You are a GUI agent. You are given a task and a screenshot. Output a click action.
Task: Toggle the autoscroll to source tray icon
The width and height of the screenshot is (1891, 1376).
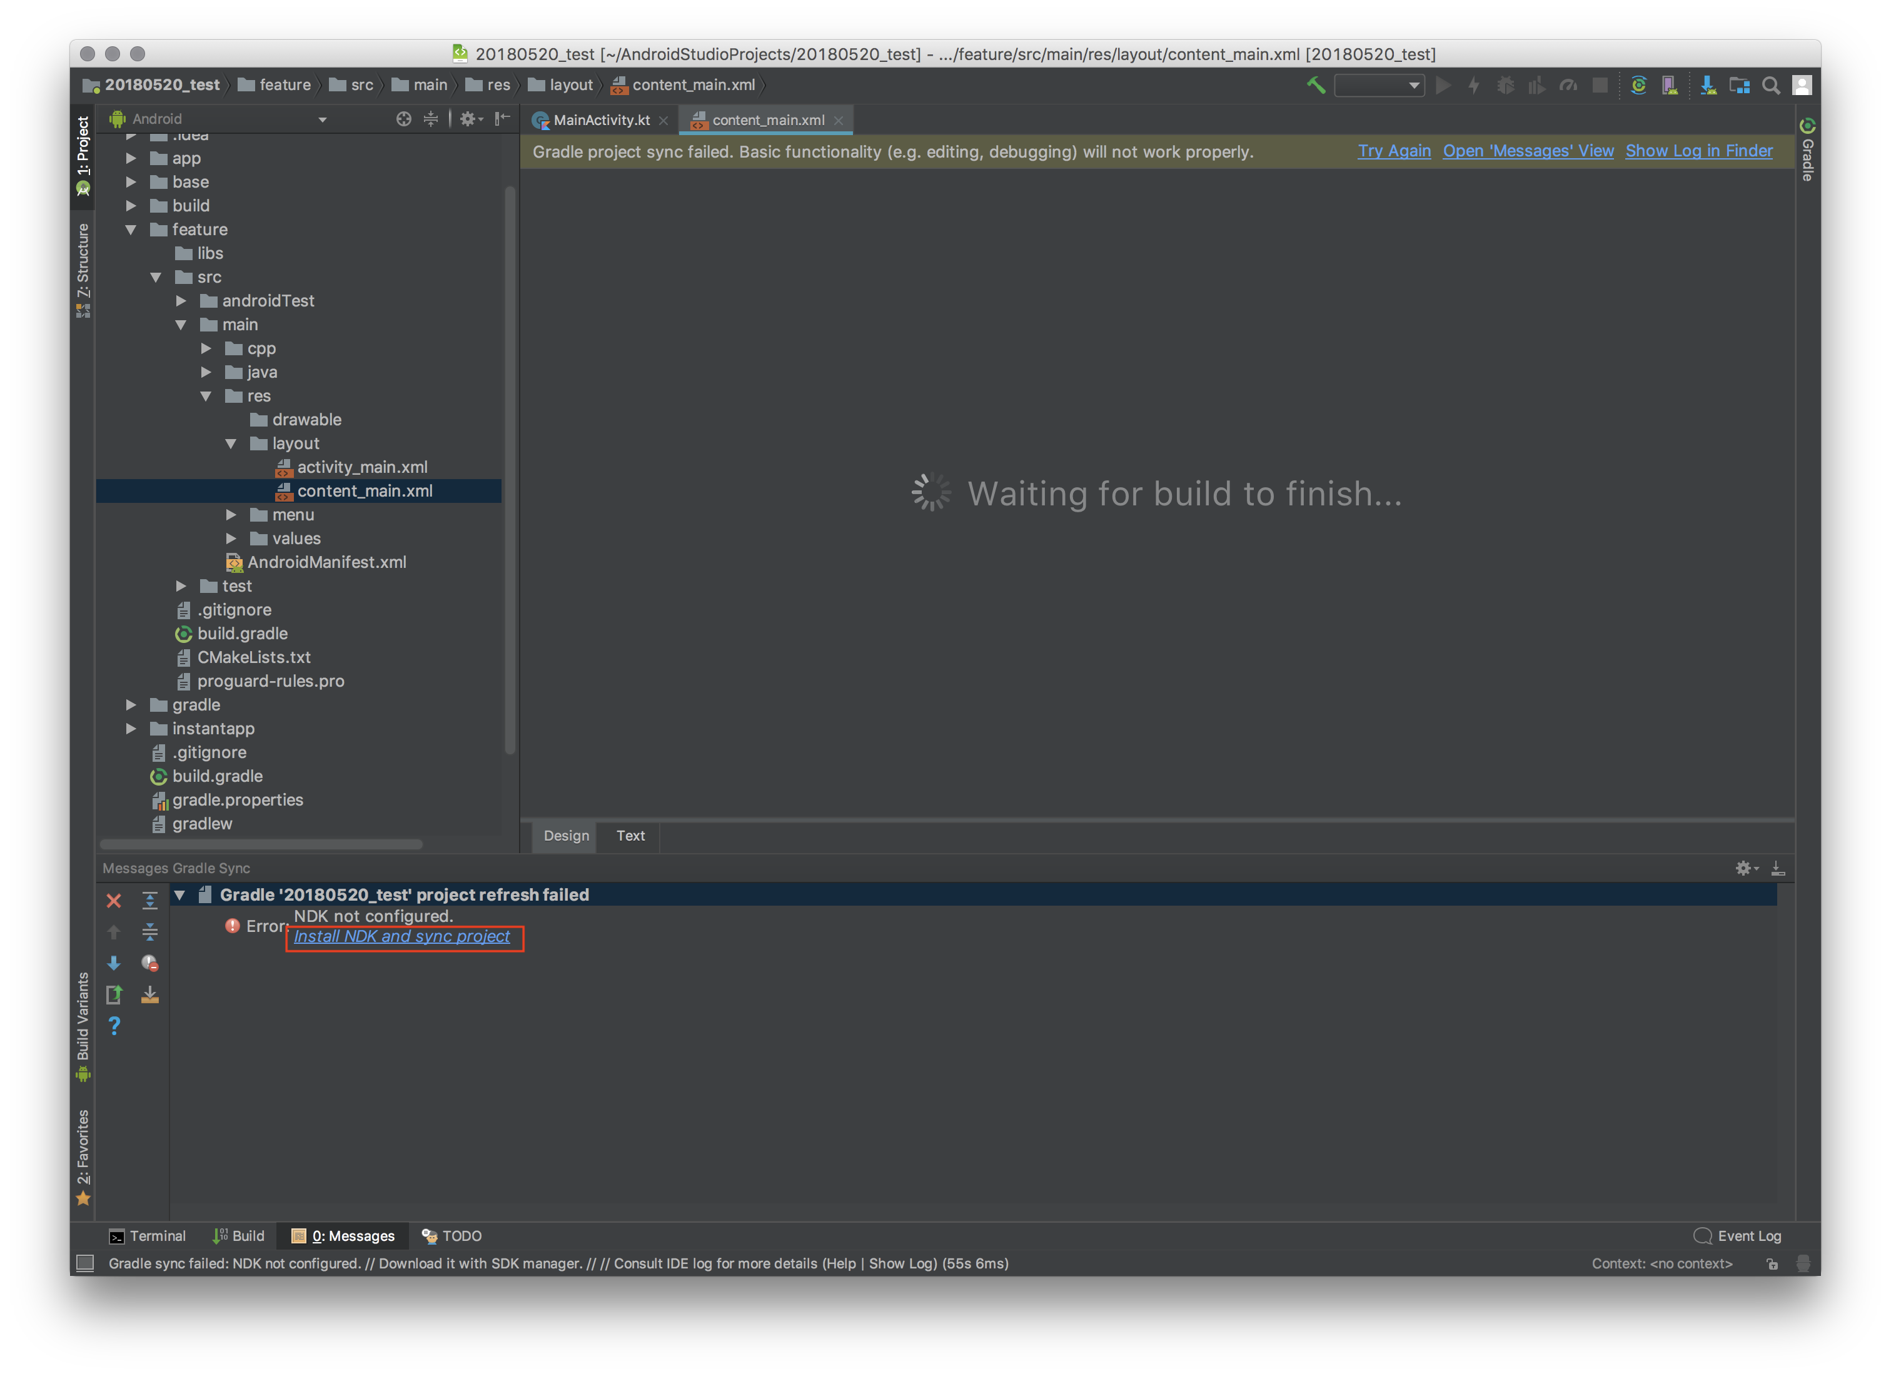pyautogui.click(x=150, y=994)
